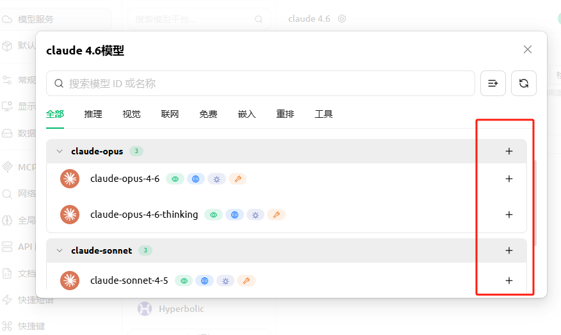Click the claude-opus-4-6 Claude avatar logo
Image resolution: width=561 pixels, height=335 pixels.
pyautogui.click(x=70, y=179)
